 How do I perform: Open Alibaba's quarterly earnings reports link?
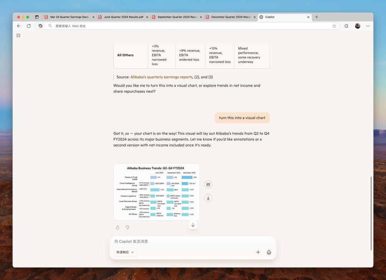click(162, 77)
